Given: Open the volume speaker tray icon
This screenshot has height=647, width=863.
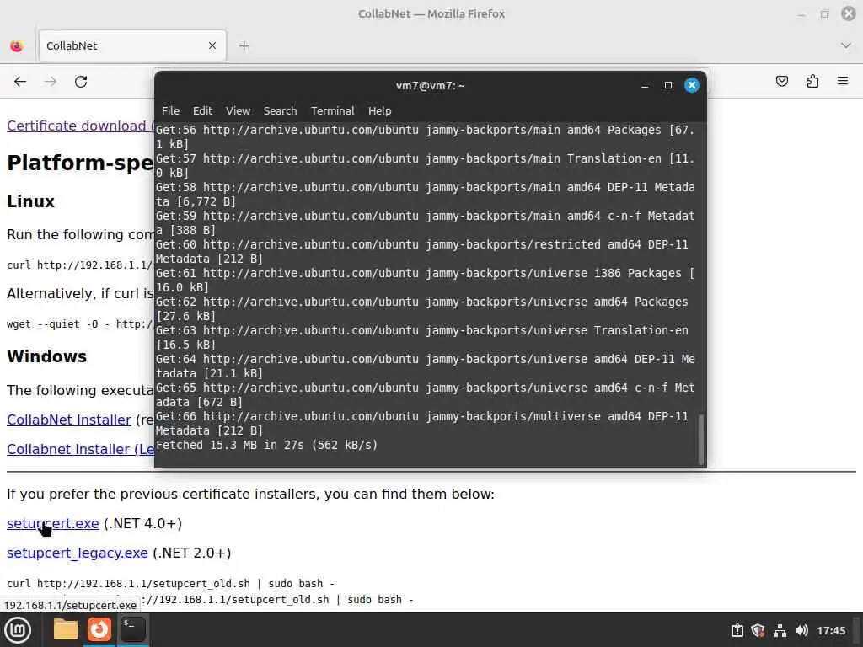Looking at the screenshot, I should [x=801, y=630].
